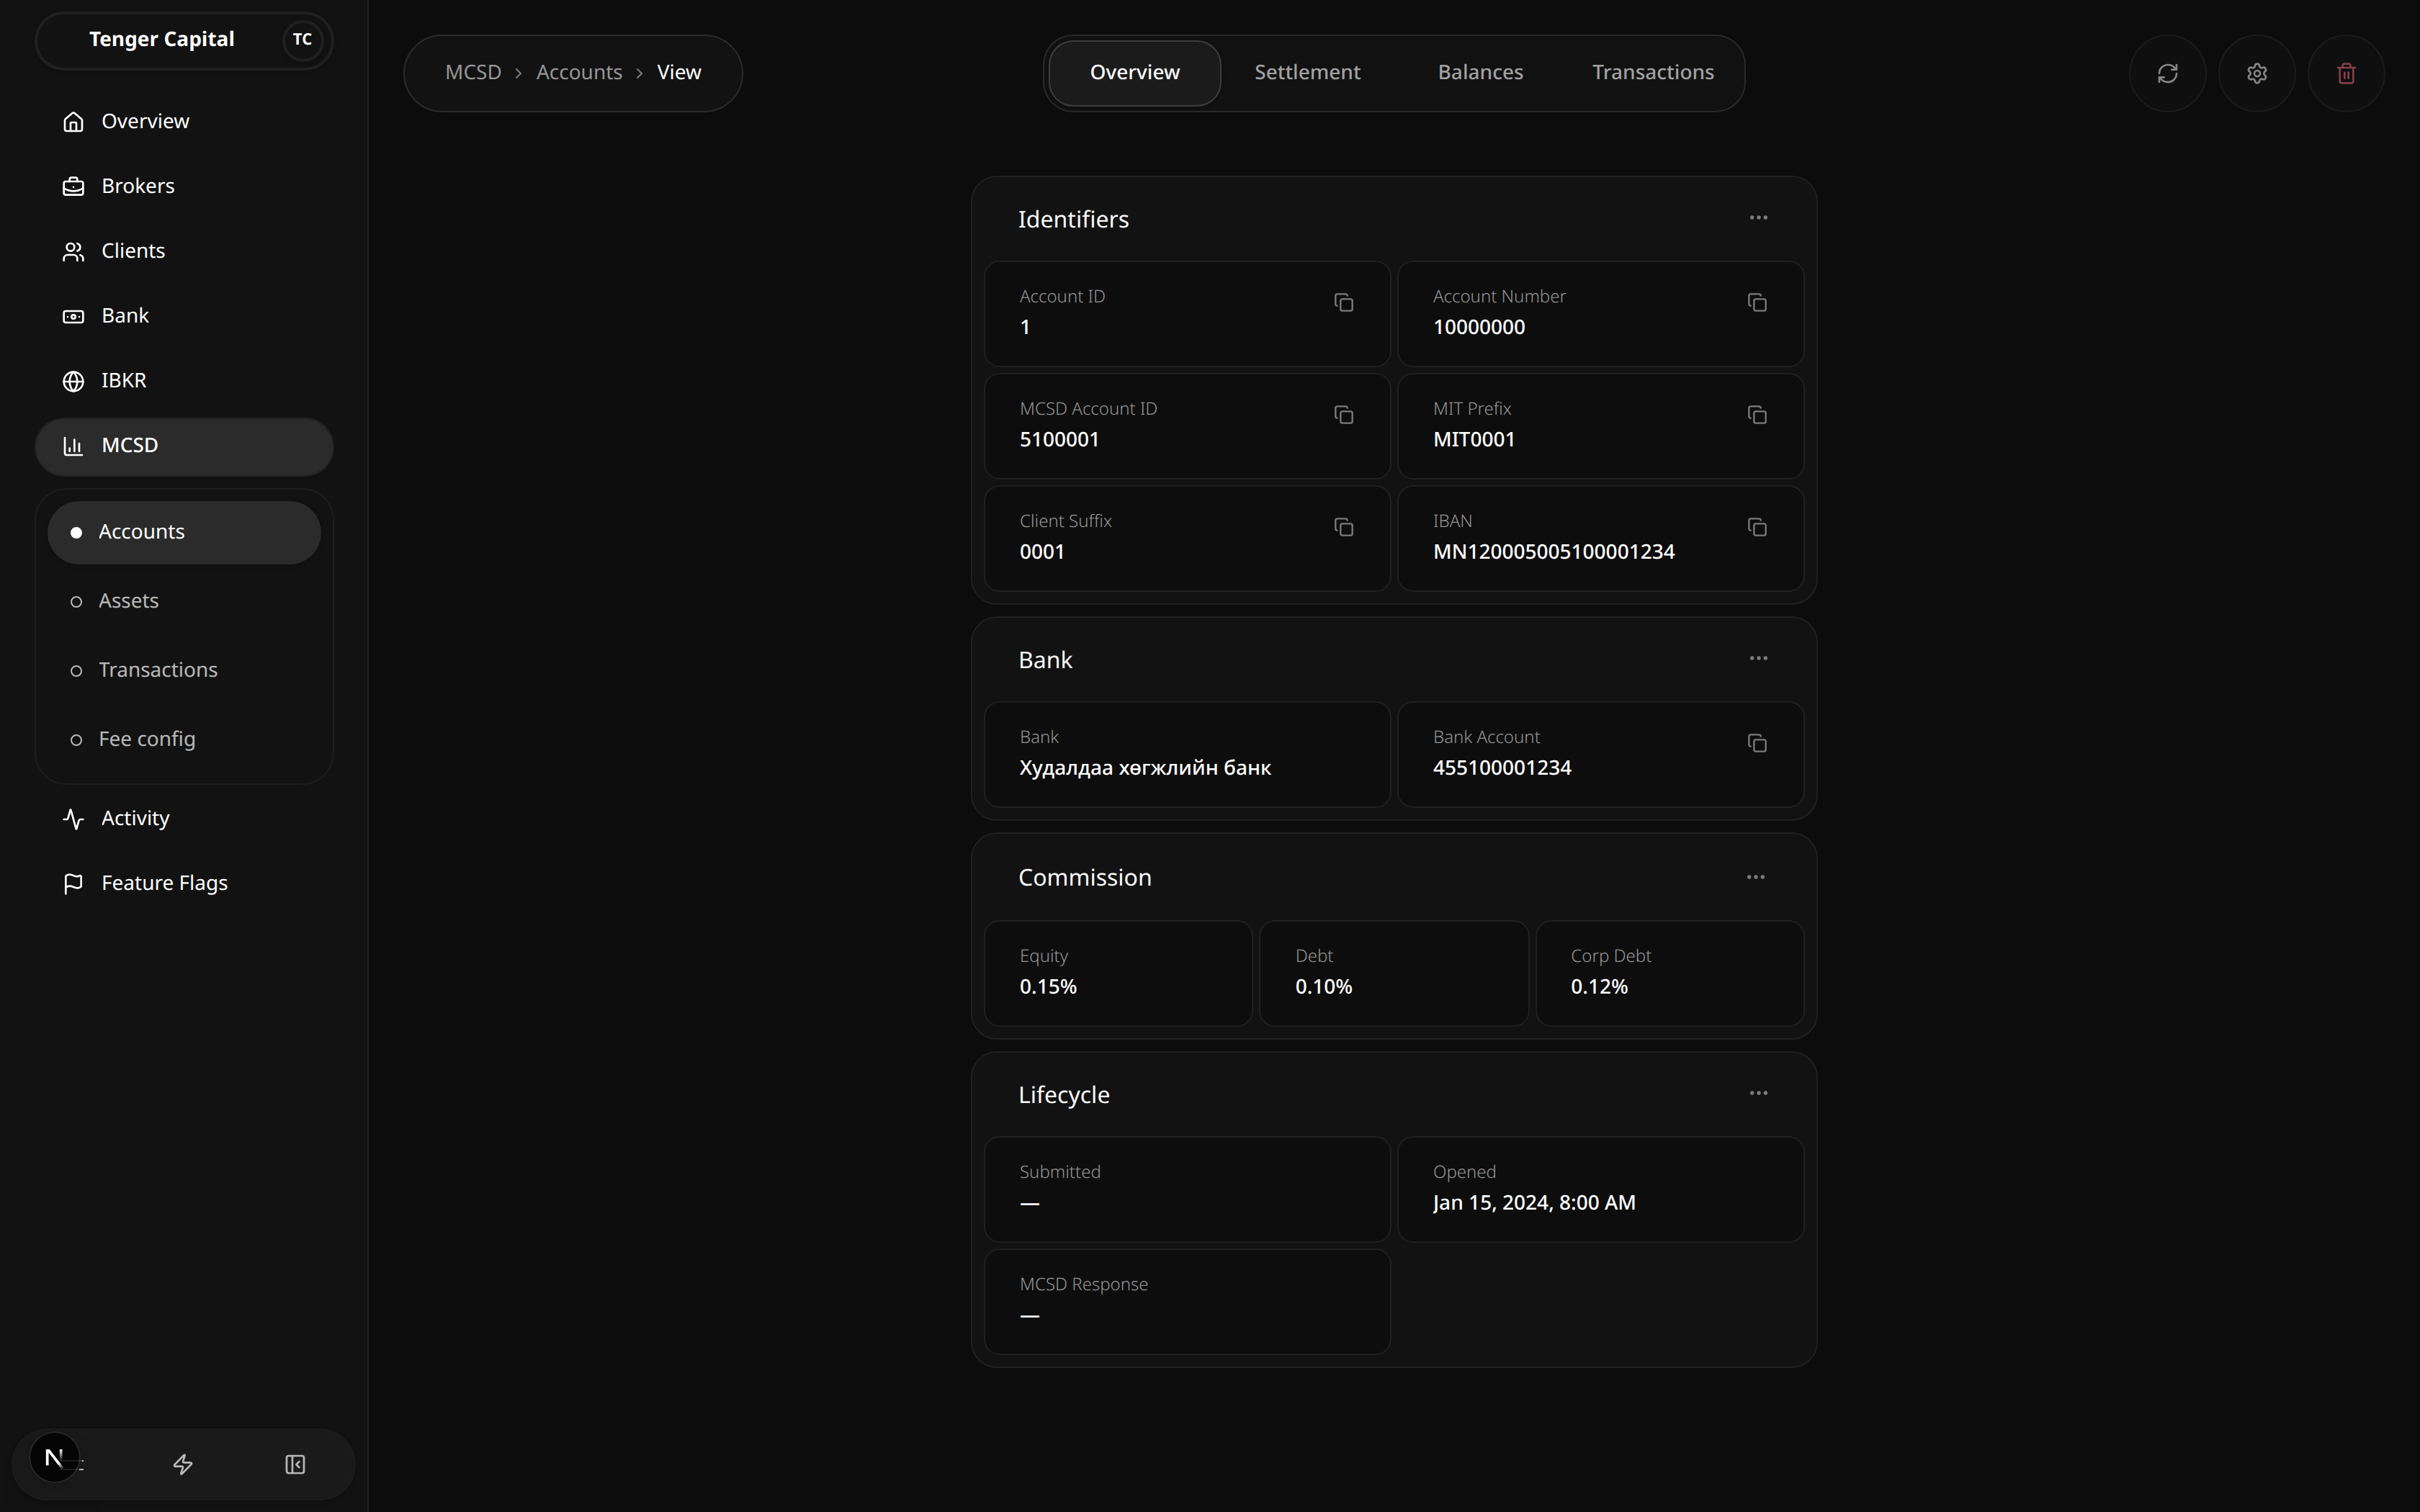
Task: Open the Tenger Capital organization switcher
Action: [x=184, y=40]
